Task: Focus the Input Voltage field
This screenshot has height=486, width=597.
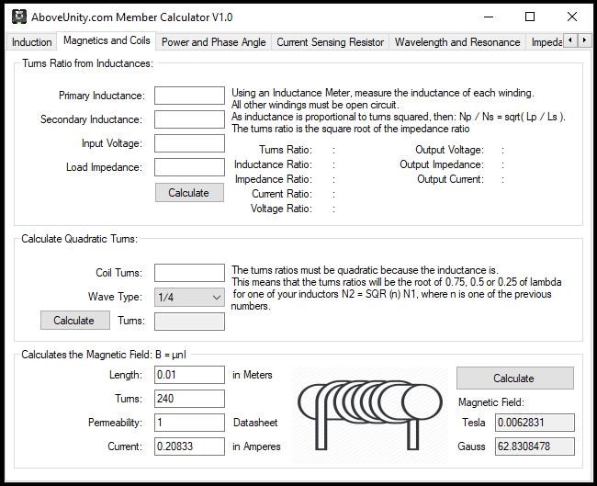Action: (x=189, y=143)
